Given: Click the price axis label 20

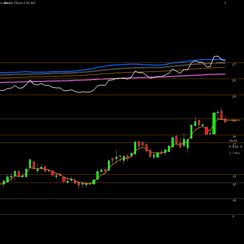Looking at the screenshot, I should click(234, 121).
